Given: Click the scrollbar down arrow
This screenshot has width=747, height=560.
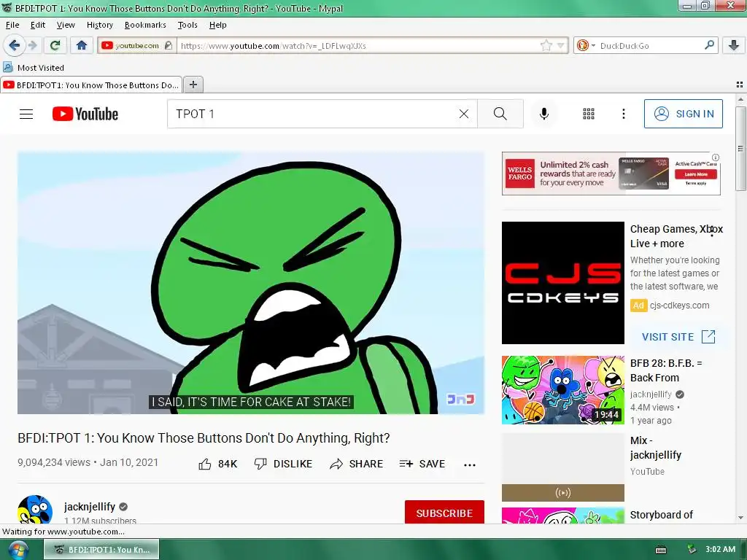Looking at the screenshot, I should click(740, 518).
